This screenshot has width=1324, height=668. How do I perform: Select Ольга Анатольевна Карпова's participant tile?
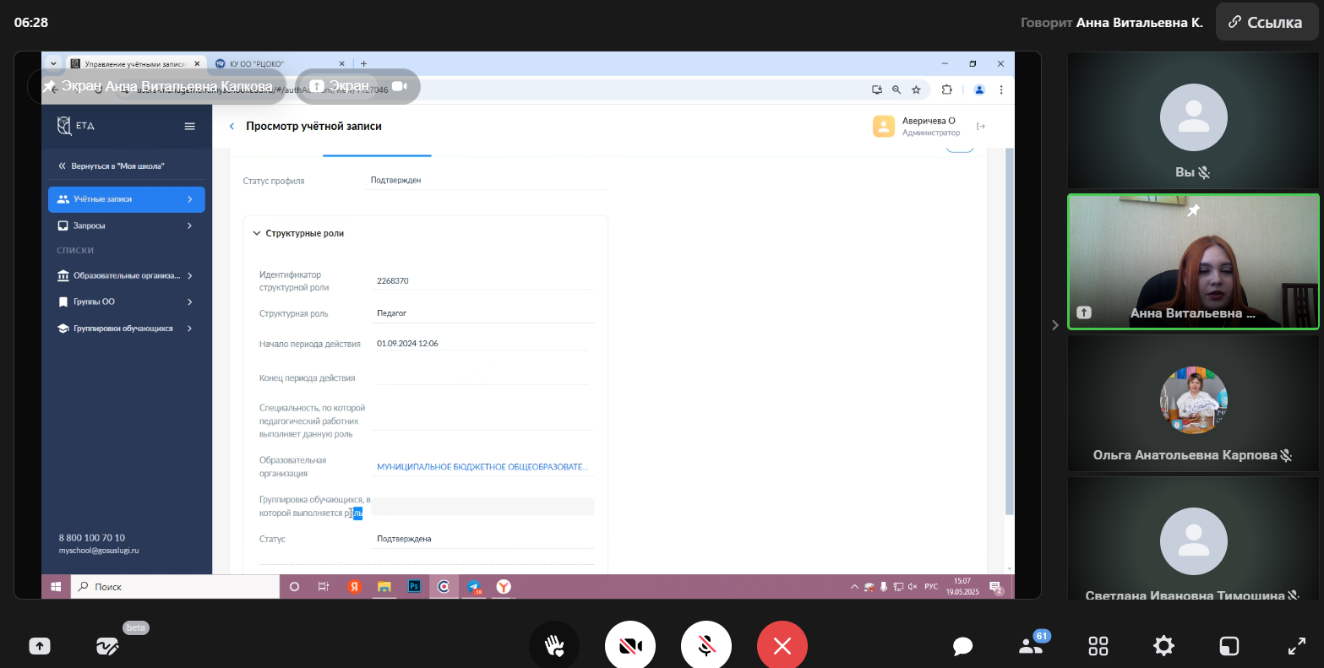point(1193,403)
